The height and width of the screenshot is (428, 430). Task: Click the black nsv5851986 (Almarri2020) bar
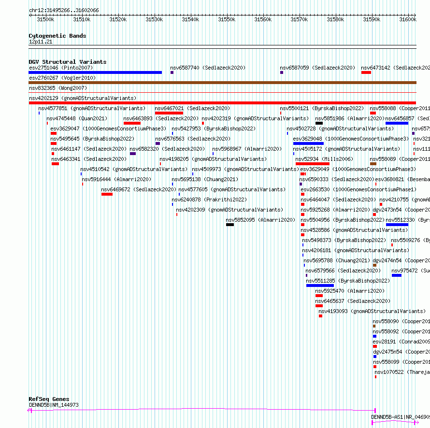pos(319,123)
